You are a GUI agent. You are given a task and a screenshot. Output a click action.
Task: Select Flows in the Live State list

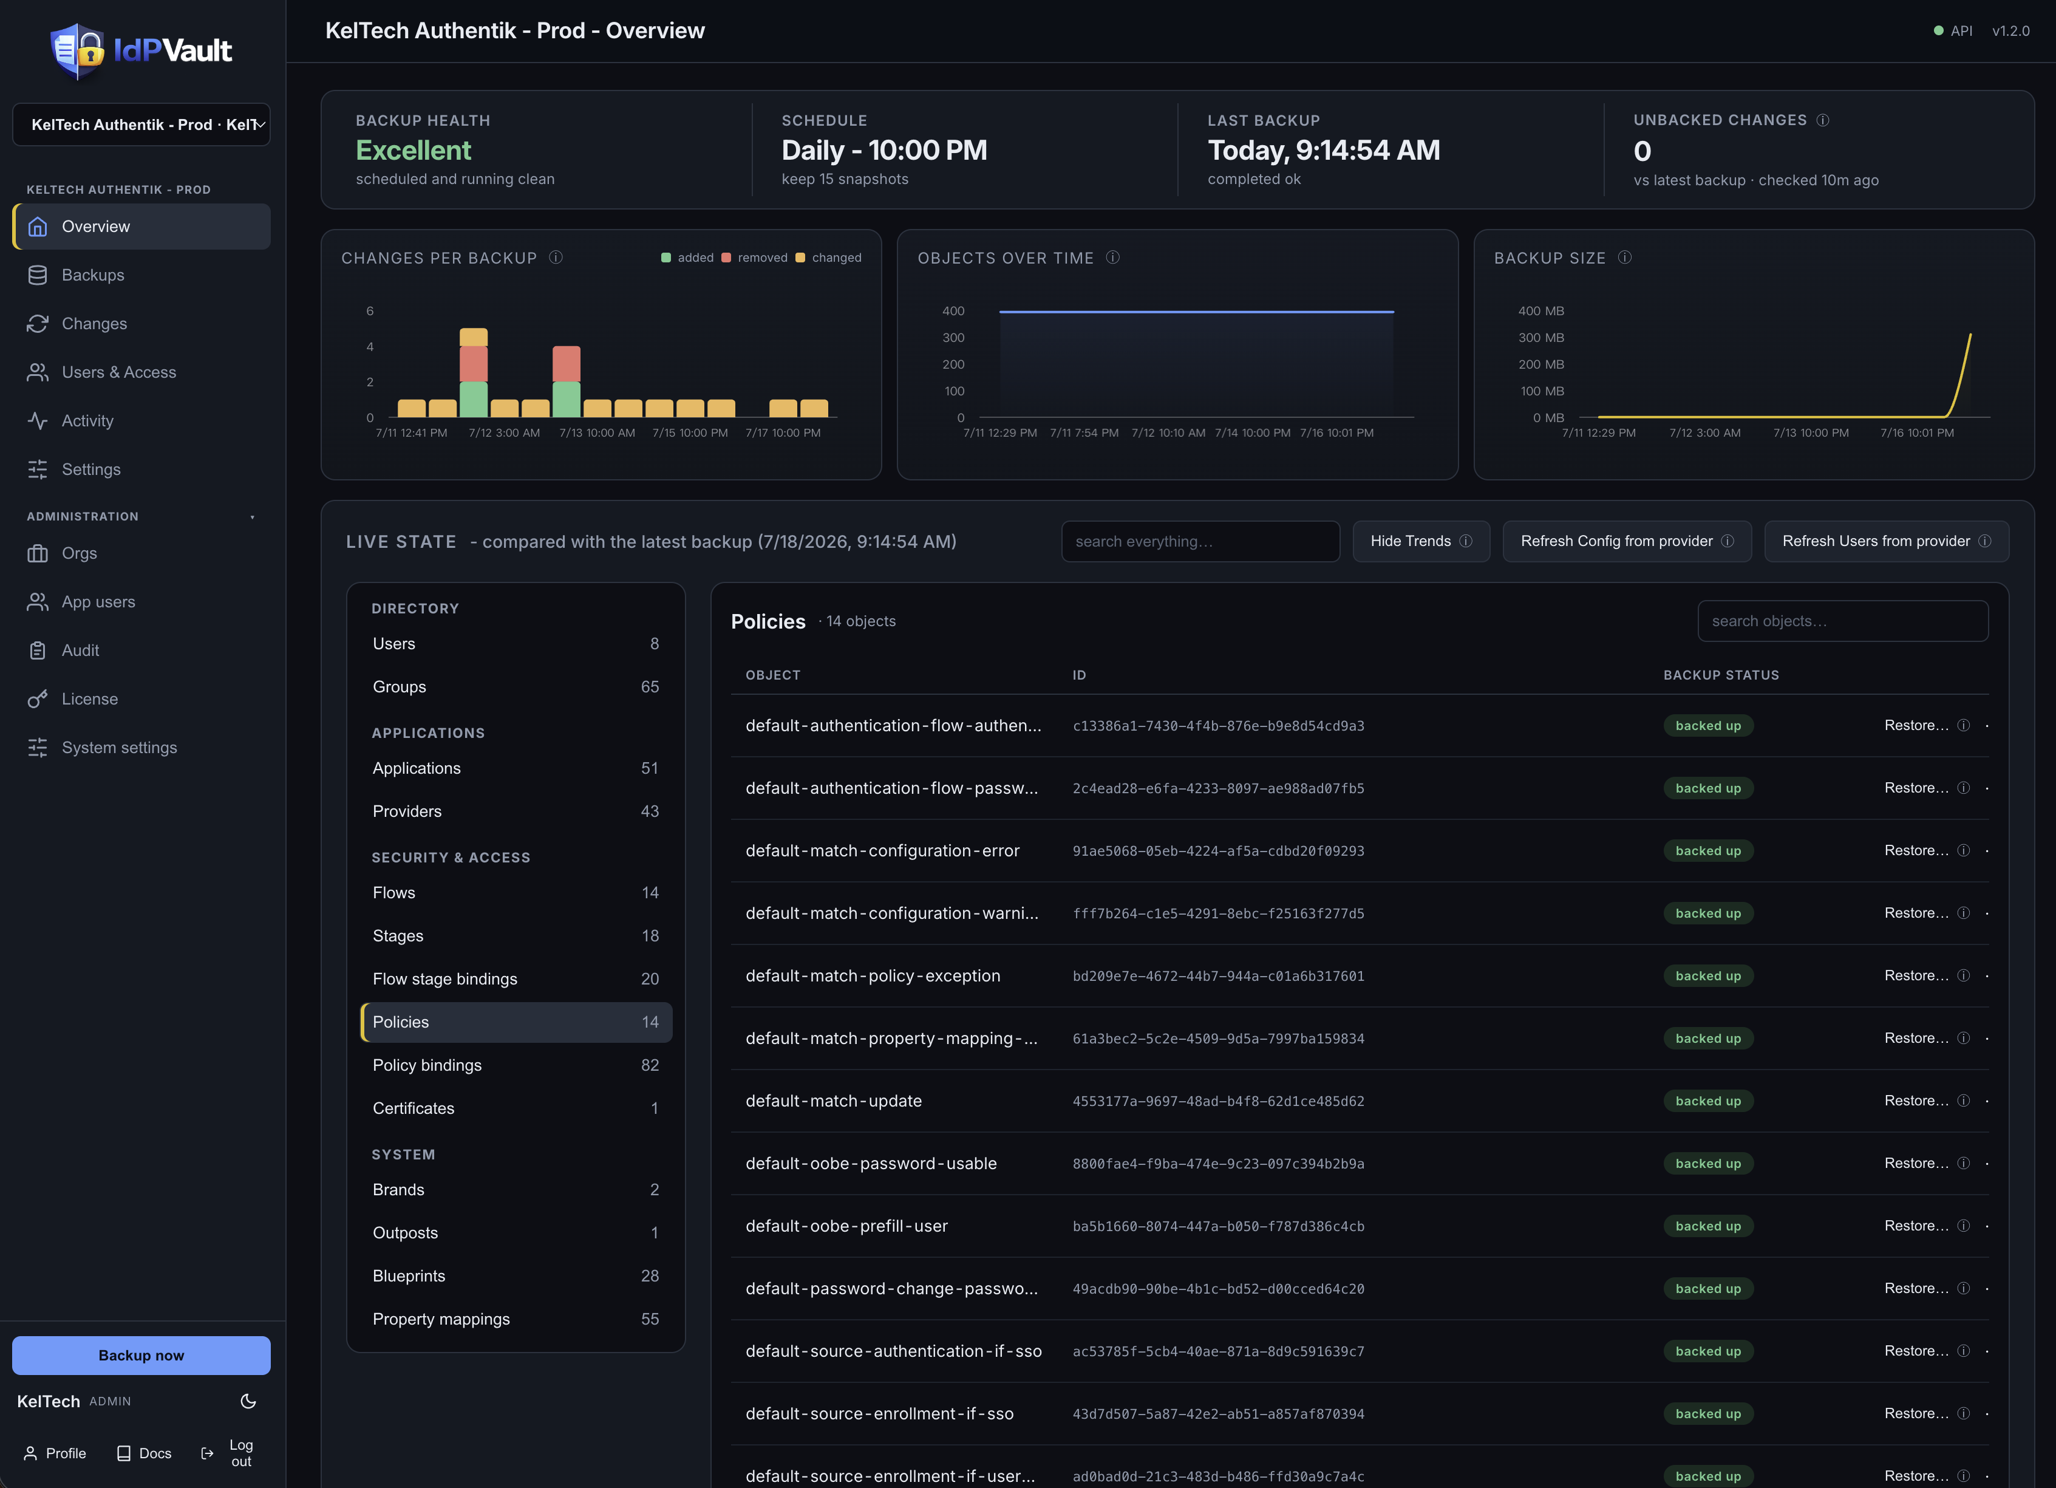(x=516, y=892)
